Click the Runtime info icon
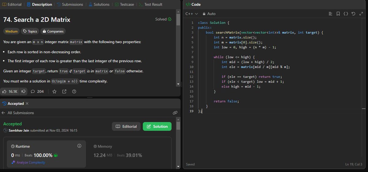This screenshot has width=368, height=172. (x=79, y=146)
